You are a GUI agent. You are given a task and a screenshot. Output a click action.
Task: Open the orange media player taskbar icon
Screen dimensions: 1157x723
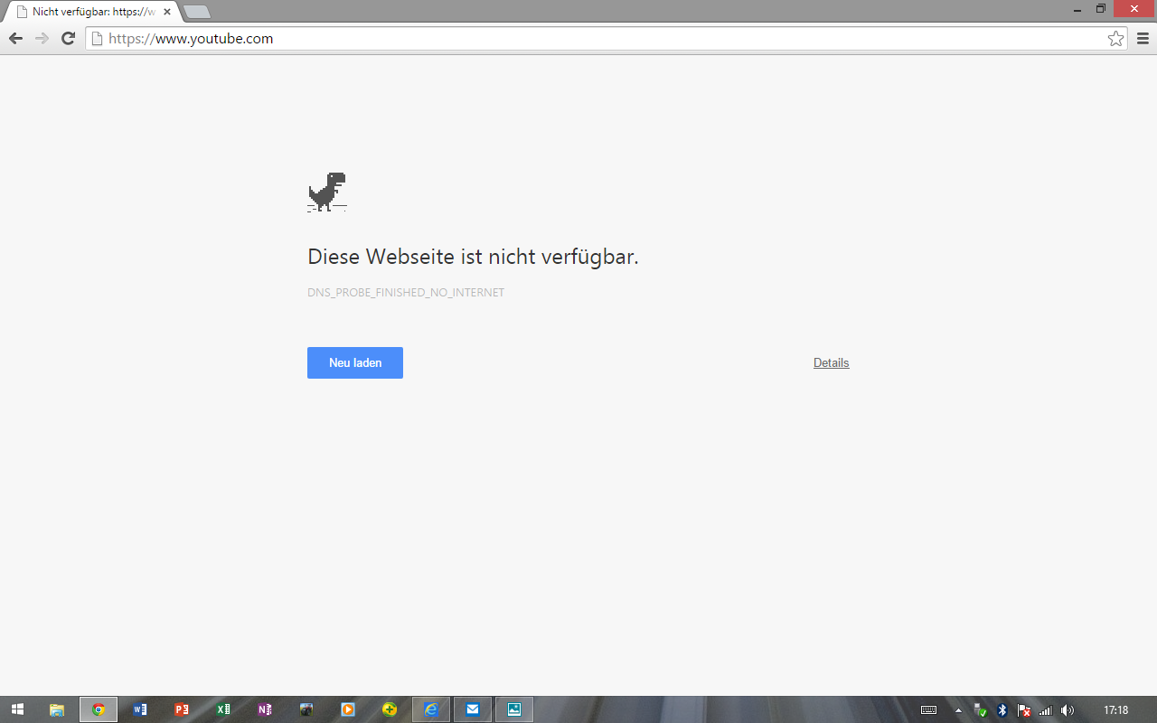coord(348,709)
